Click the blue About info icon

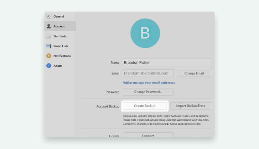tap(49, 66)
